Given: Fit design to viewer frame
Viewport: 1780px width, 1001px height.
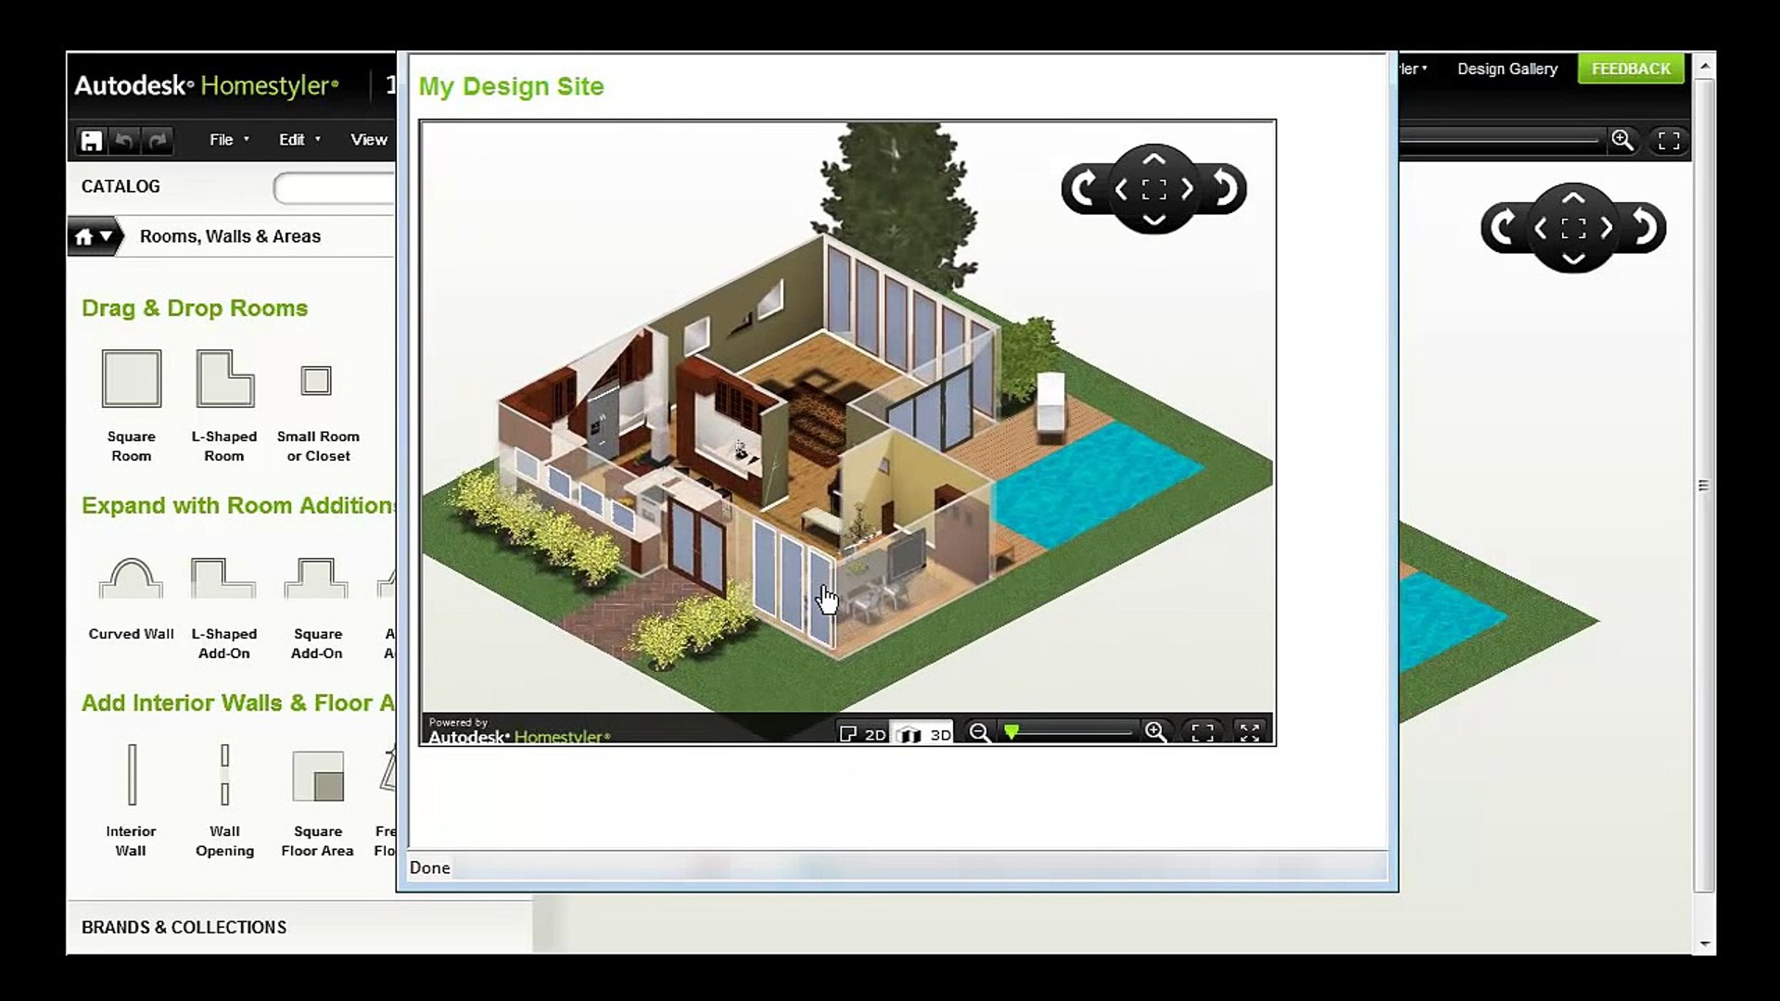Looking at the screenshot, I should [1202, 732].
